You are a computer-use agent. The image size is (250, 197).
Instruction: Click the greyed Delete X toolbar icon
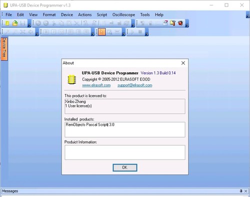click(x=76, y=23)
